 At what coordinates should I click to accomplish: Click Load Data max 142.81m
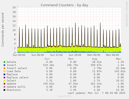[x=120, y=71]
